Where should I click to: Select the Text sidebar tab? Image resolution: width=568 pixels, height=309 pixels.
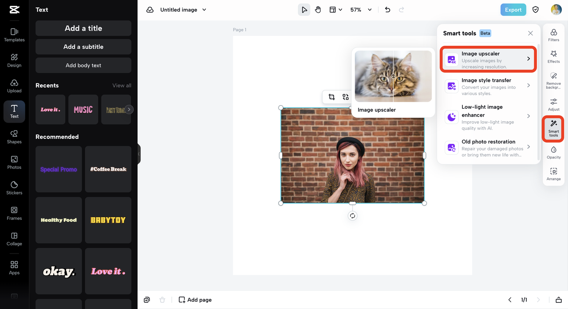[x=14, y=111]
